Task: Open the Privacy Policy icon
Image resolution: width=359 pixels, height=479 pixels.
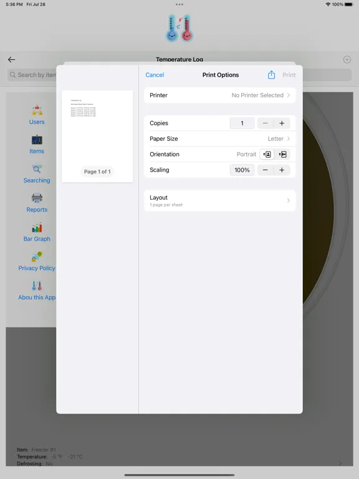Action: point(37,256)
